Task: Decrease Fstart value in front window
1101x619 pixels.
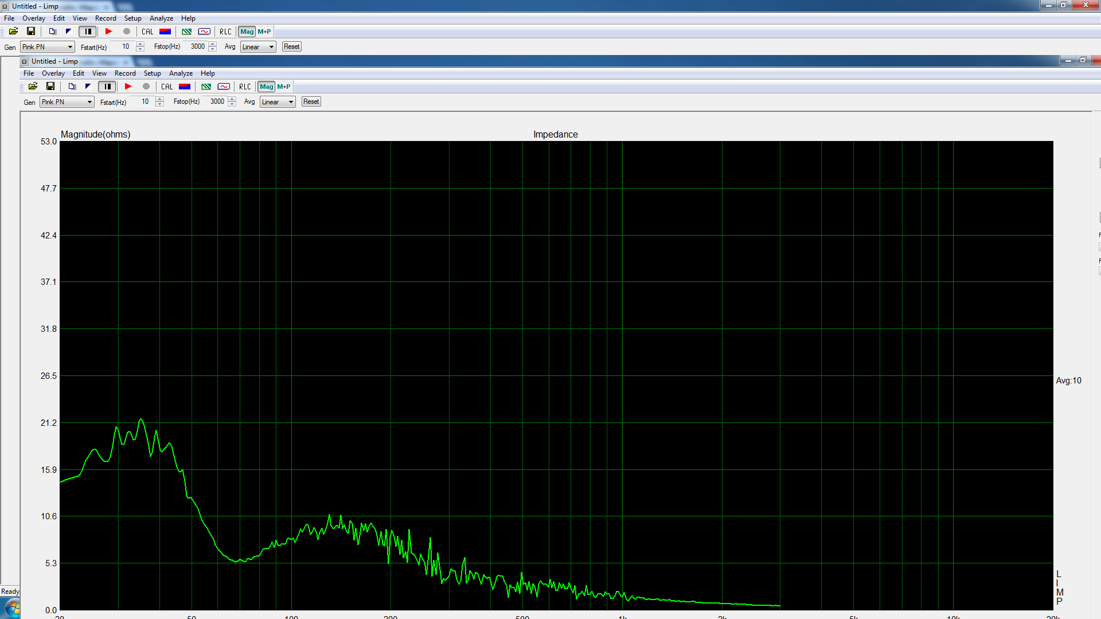Action: point(160,104)
